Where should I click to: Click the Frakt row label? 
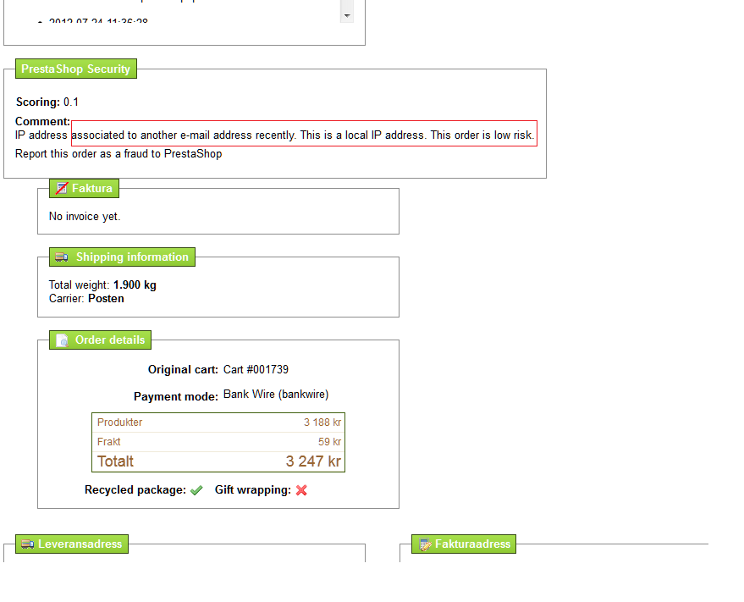[108, 442]
